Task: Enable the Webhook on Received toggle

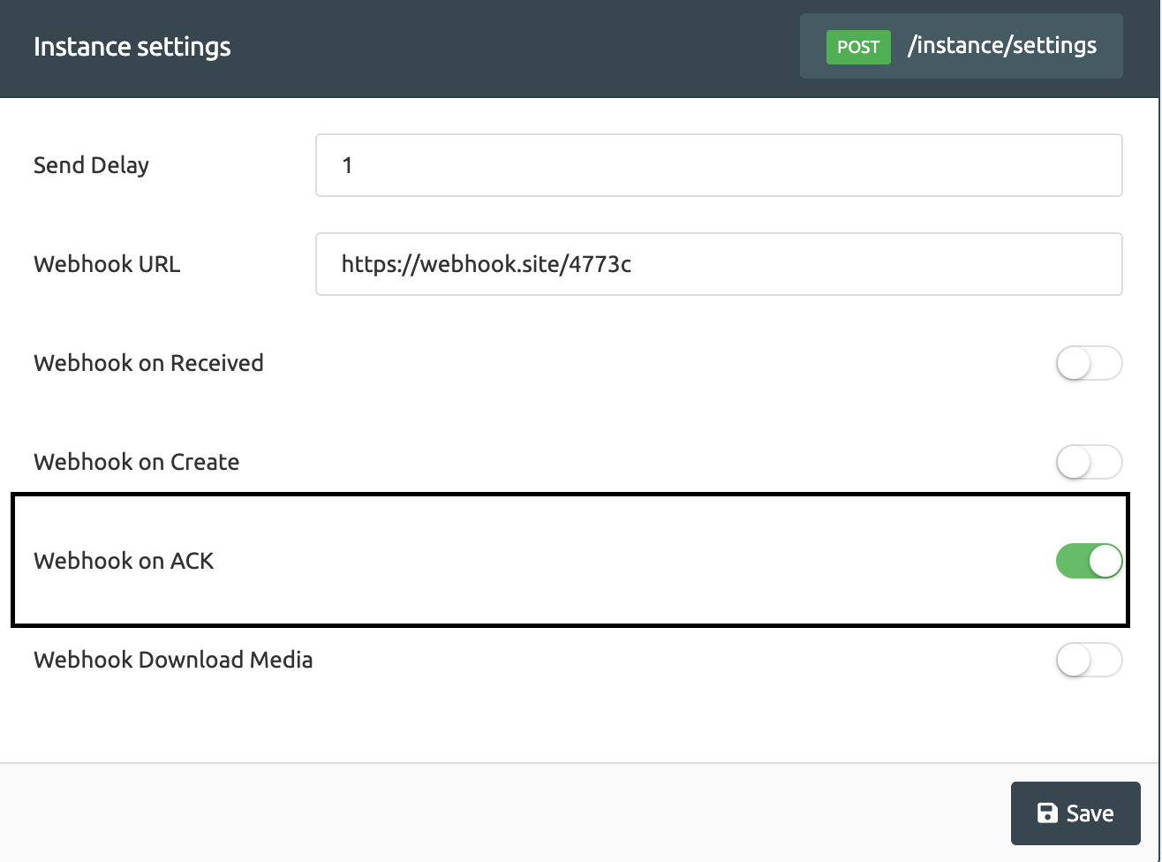Action: tap(1089, 363)
